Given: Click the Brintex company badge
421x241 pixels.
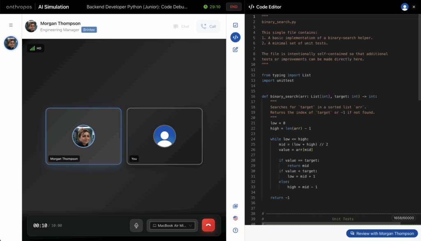Looking at the screenshot, I should click(x=88, y=30).
